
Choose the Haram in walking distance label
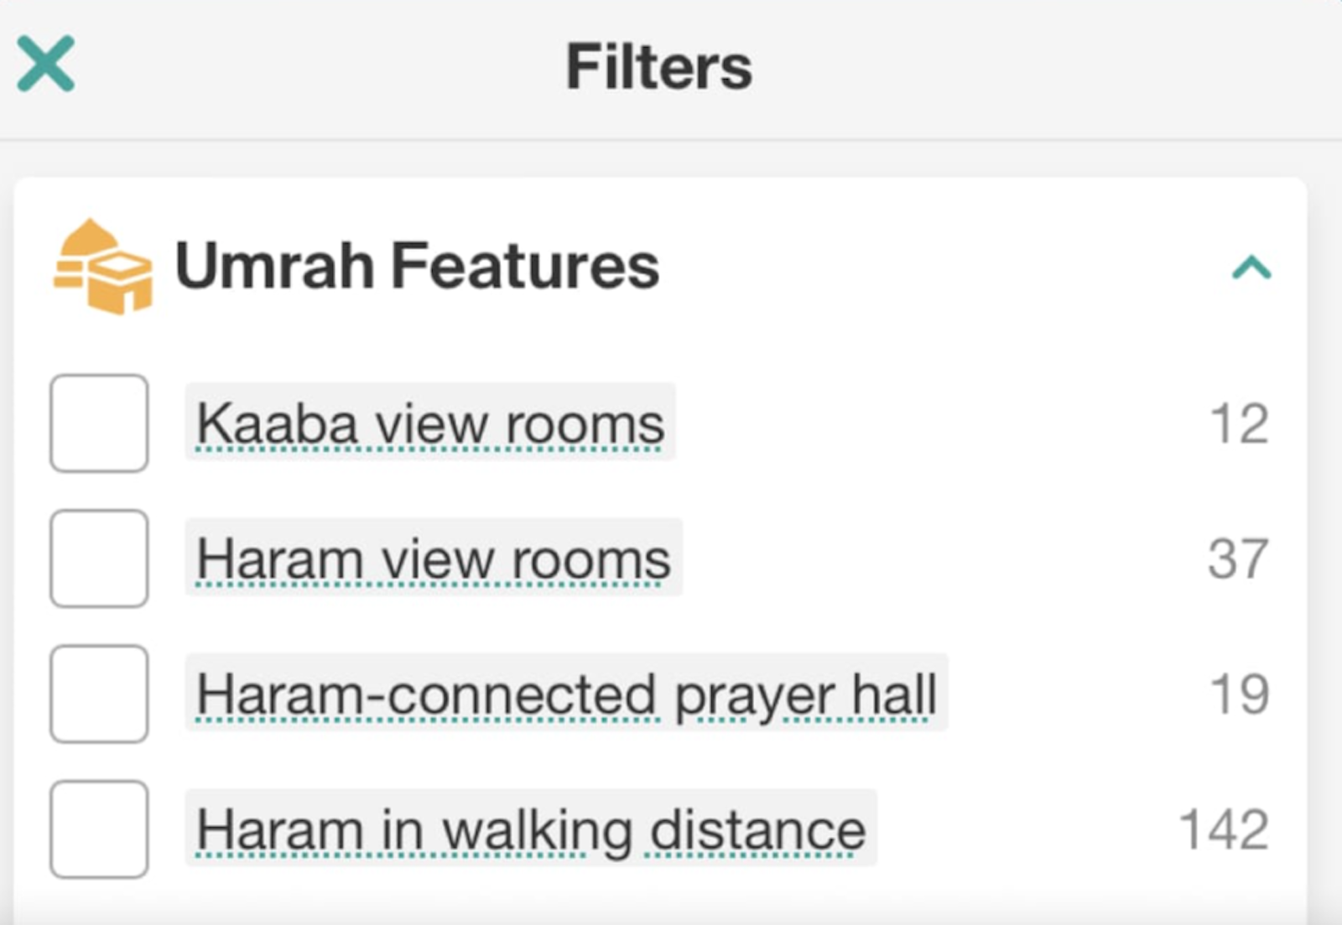coord(530,830)
